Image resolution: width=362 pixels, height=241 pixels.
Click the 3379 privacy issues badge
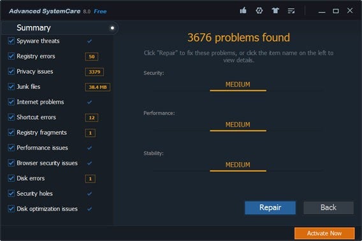click(x=94, y=72)
